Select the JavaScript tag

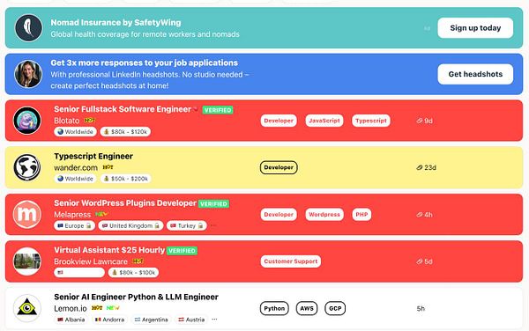[324, 121]
